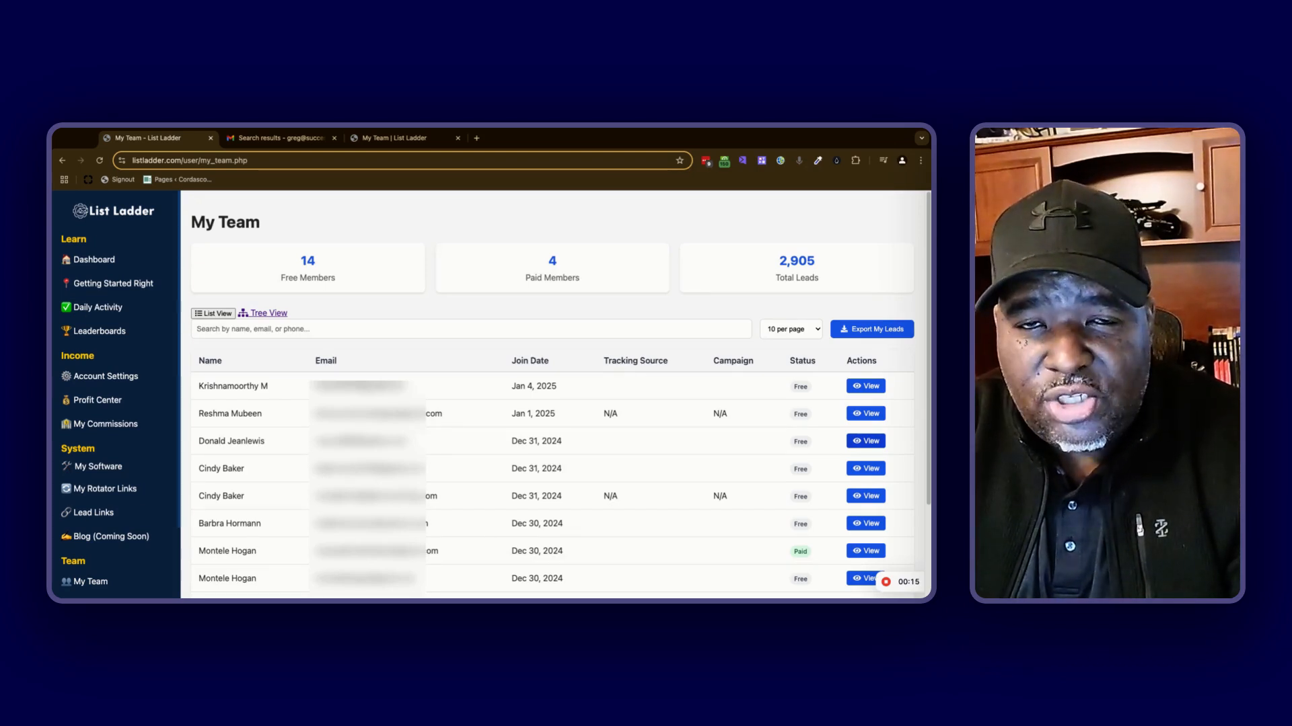1292x726 pixels.
Task: Click the 4 Paid Members card
Action: (552, 268)
